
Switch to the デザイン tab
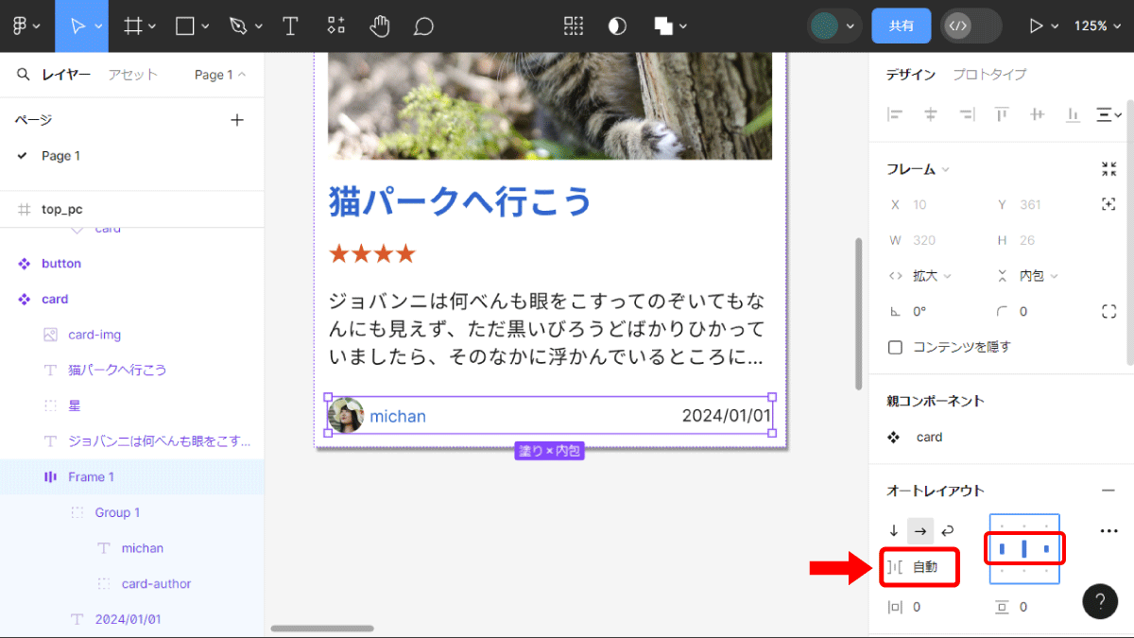coord(911,75)
